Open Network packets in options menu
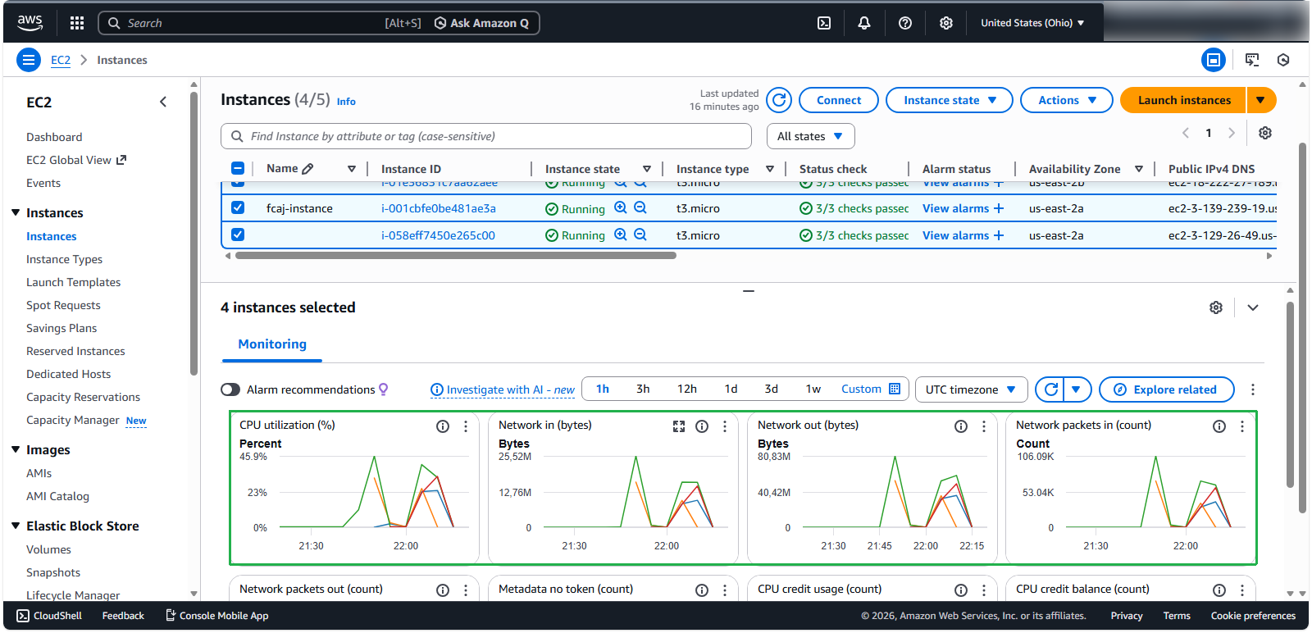 point(1242,426)
